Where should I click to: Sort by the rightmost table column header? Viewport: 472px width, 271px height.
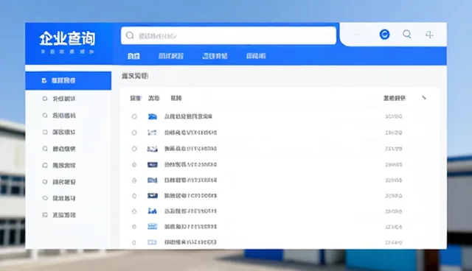point(395,98)
